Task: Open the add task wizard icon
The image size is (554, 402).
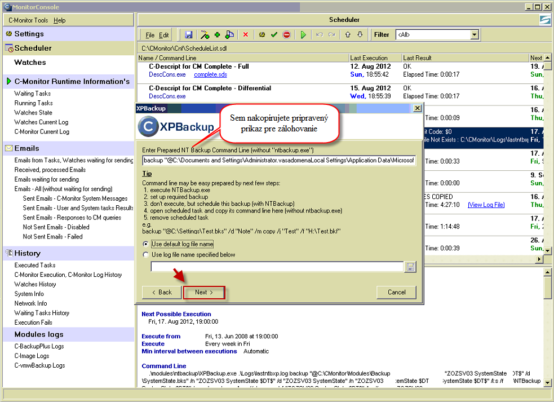Action: pos(205,34)
